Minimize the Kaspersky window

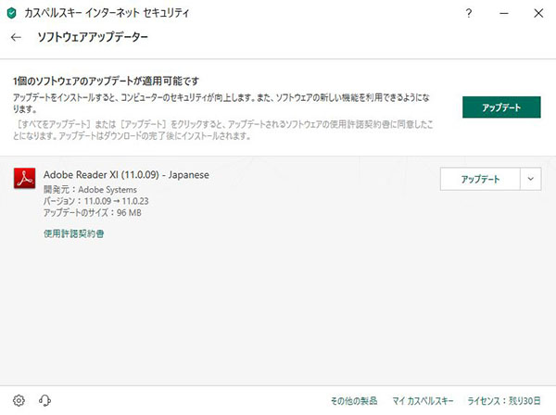pyautogui.click(x=504, y=14)
